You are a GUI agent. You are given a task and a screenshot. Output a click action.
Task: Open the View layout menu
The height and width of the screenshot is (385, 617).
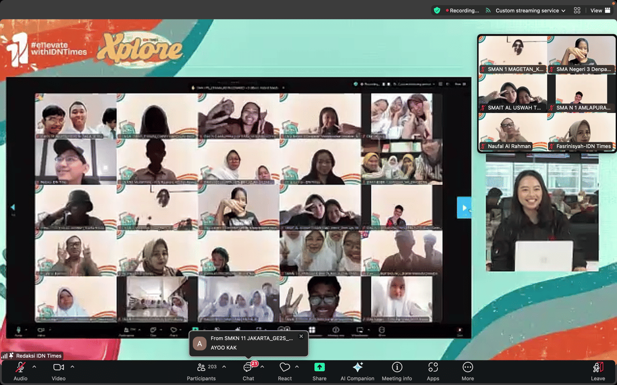[600, 10]
